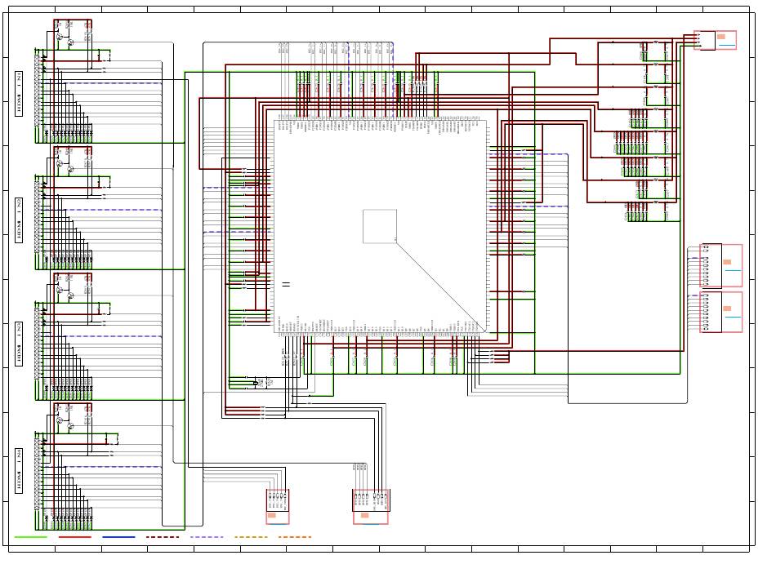This screenshot has height=573, width=776.
Task: Click the small square at the chip's center
Action: 380,226
